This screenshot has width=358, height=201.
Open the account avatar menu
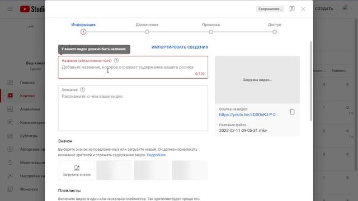(x=345, y=8)
